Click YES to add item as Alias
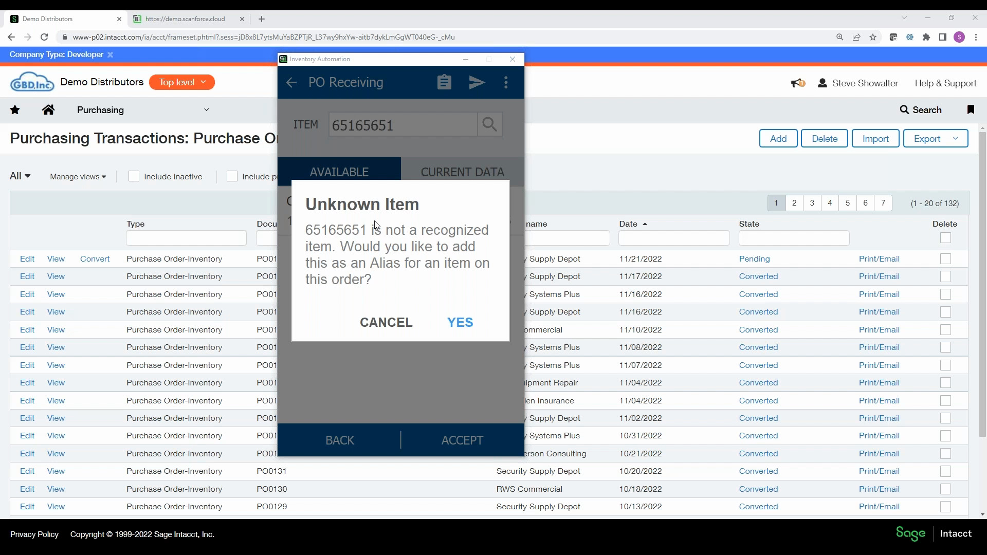Image resolution: width=987 pixels, height=555 pixels. click(461, 322)
